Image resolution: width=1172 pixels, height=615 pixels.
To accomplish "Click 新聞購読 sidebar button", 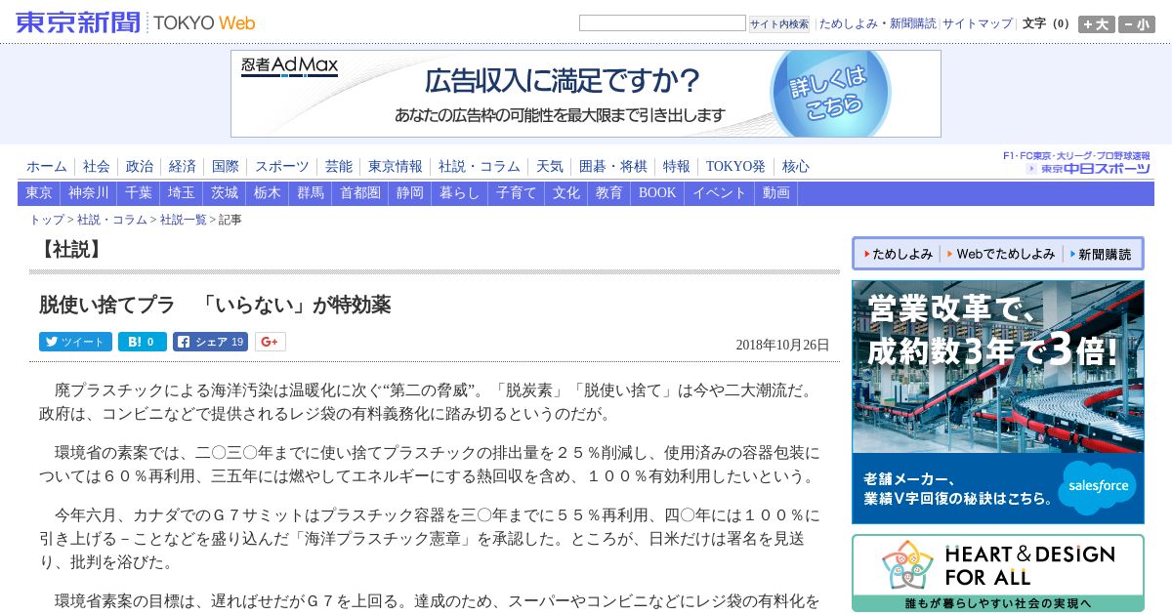I will pyautogui.click(x=1100, y=254).
